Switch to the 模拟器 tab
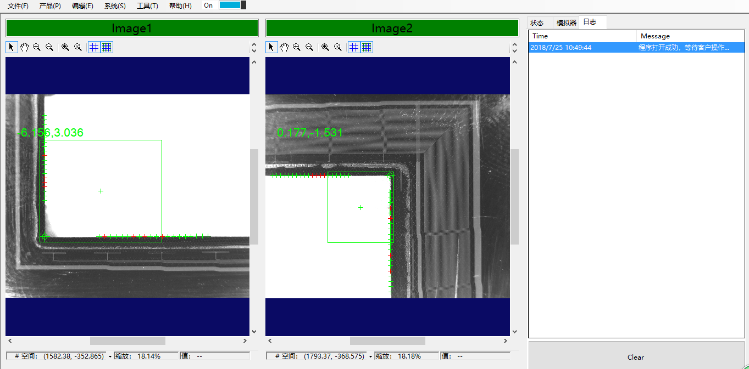 coord(567,22)
